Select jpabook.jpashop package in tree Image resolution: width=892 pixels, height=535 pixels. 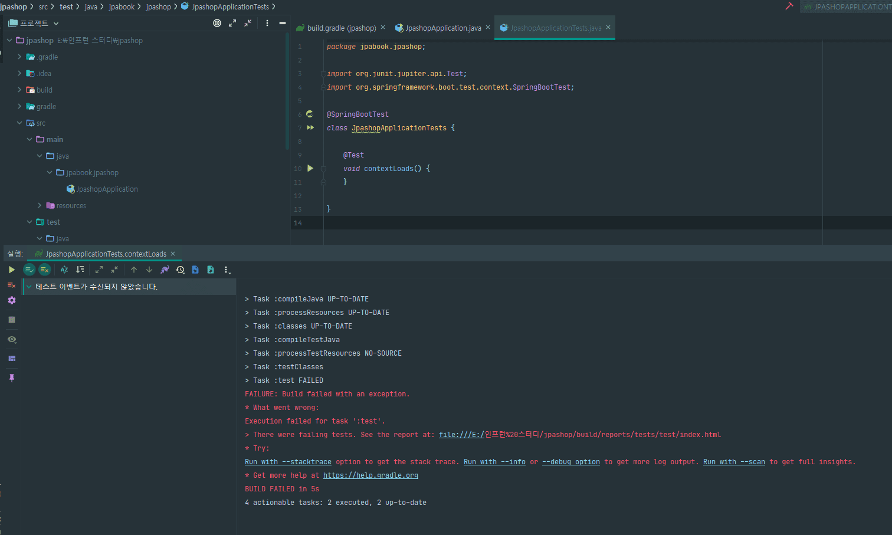87,172
